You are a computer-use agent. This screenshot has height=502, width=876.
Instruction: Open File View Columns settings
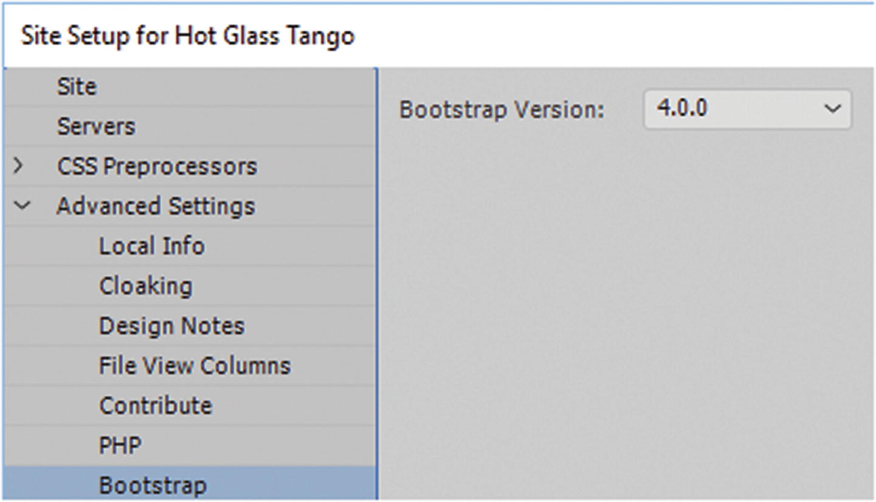[195, 366]
